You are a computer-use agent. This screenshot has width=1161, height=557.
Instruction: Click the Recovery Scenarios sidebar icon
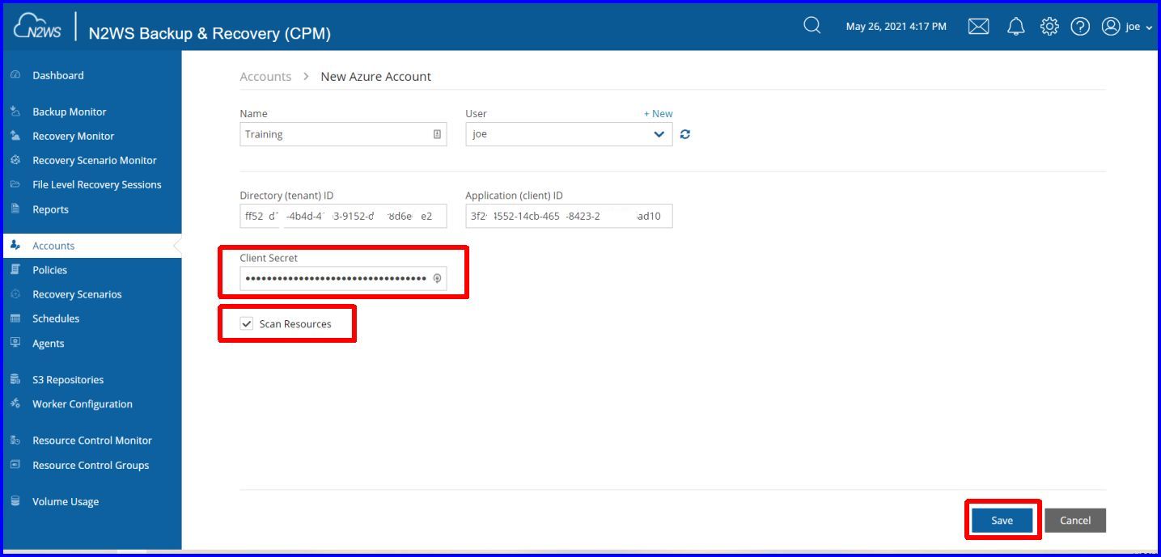[15, 294]
